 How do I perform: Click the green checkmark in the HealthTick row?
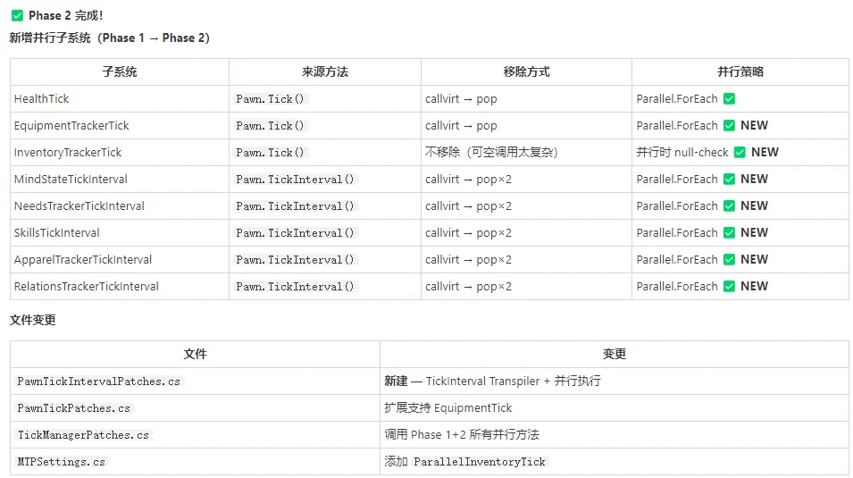coord(730,99)
